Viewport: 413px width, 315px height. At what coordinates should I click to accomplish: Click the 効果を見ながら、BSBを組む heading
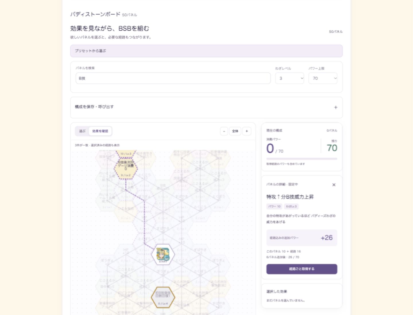[110, 28]
